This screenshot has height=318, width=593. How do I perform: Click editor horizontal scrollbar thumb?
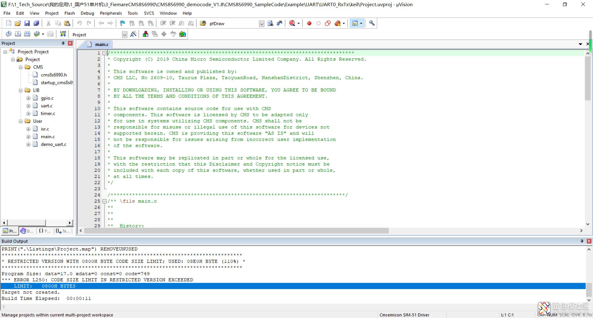[236, 231]
